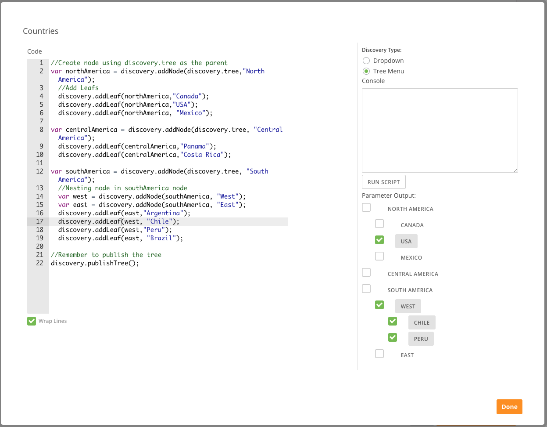Click the Done button
Viewport: 547px width, 427px height.
(x=509, y=407)
